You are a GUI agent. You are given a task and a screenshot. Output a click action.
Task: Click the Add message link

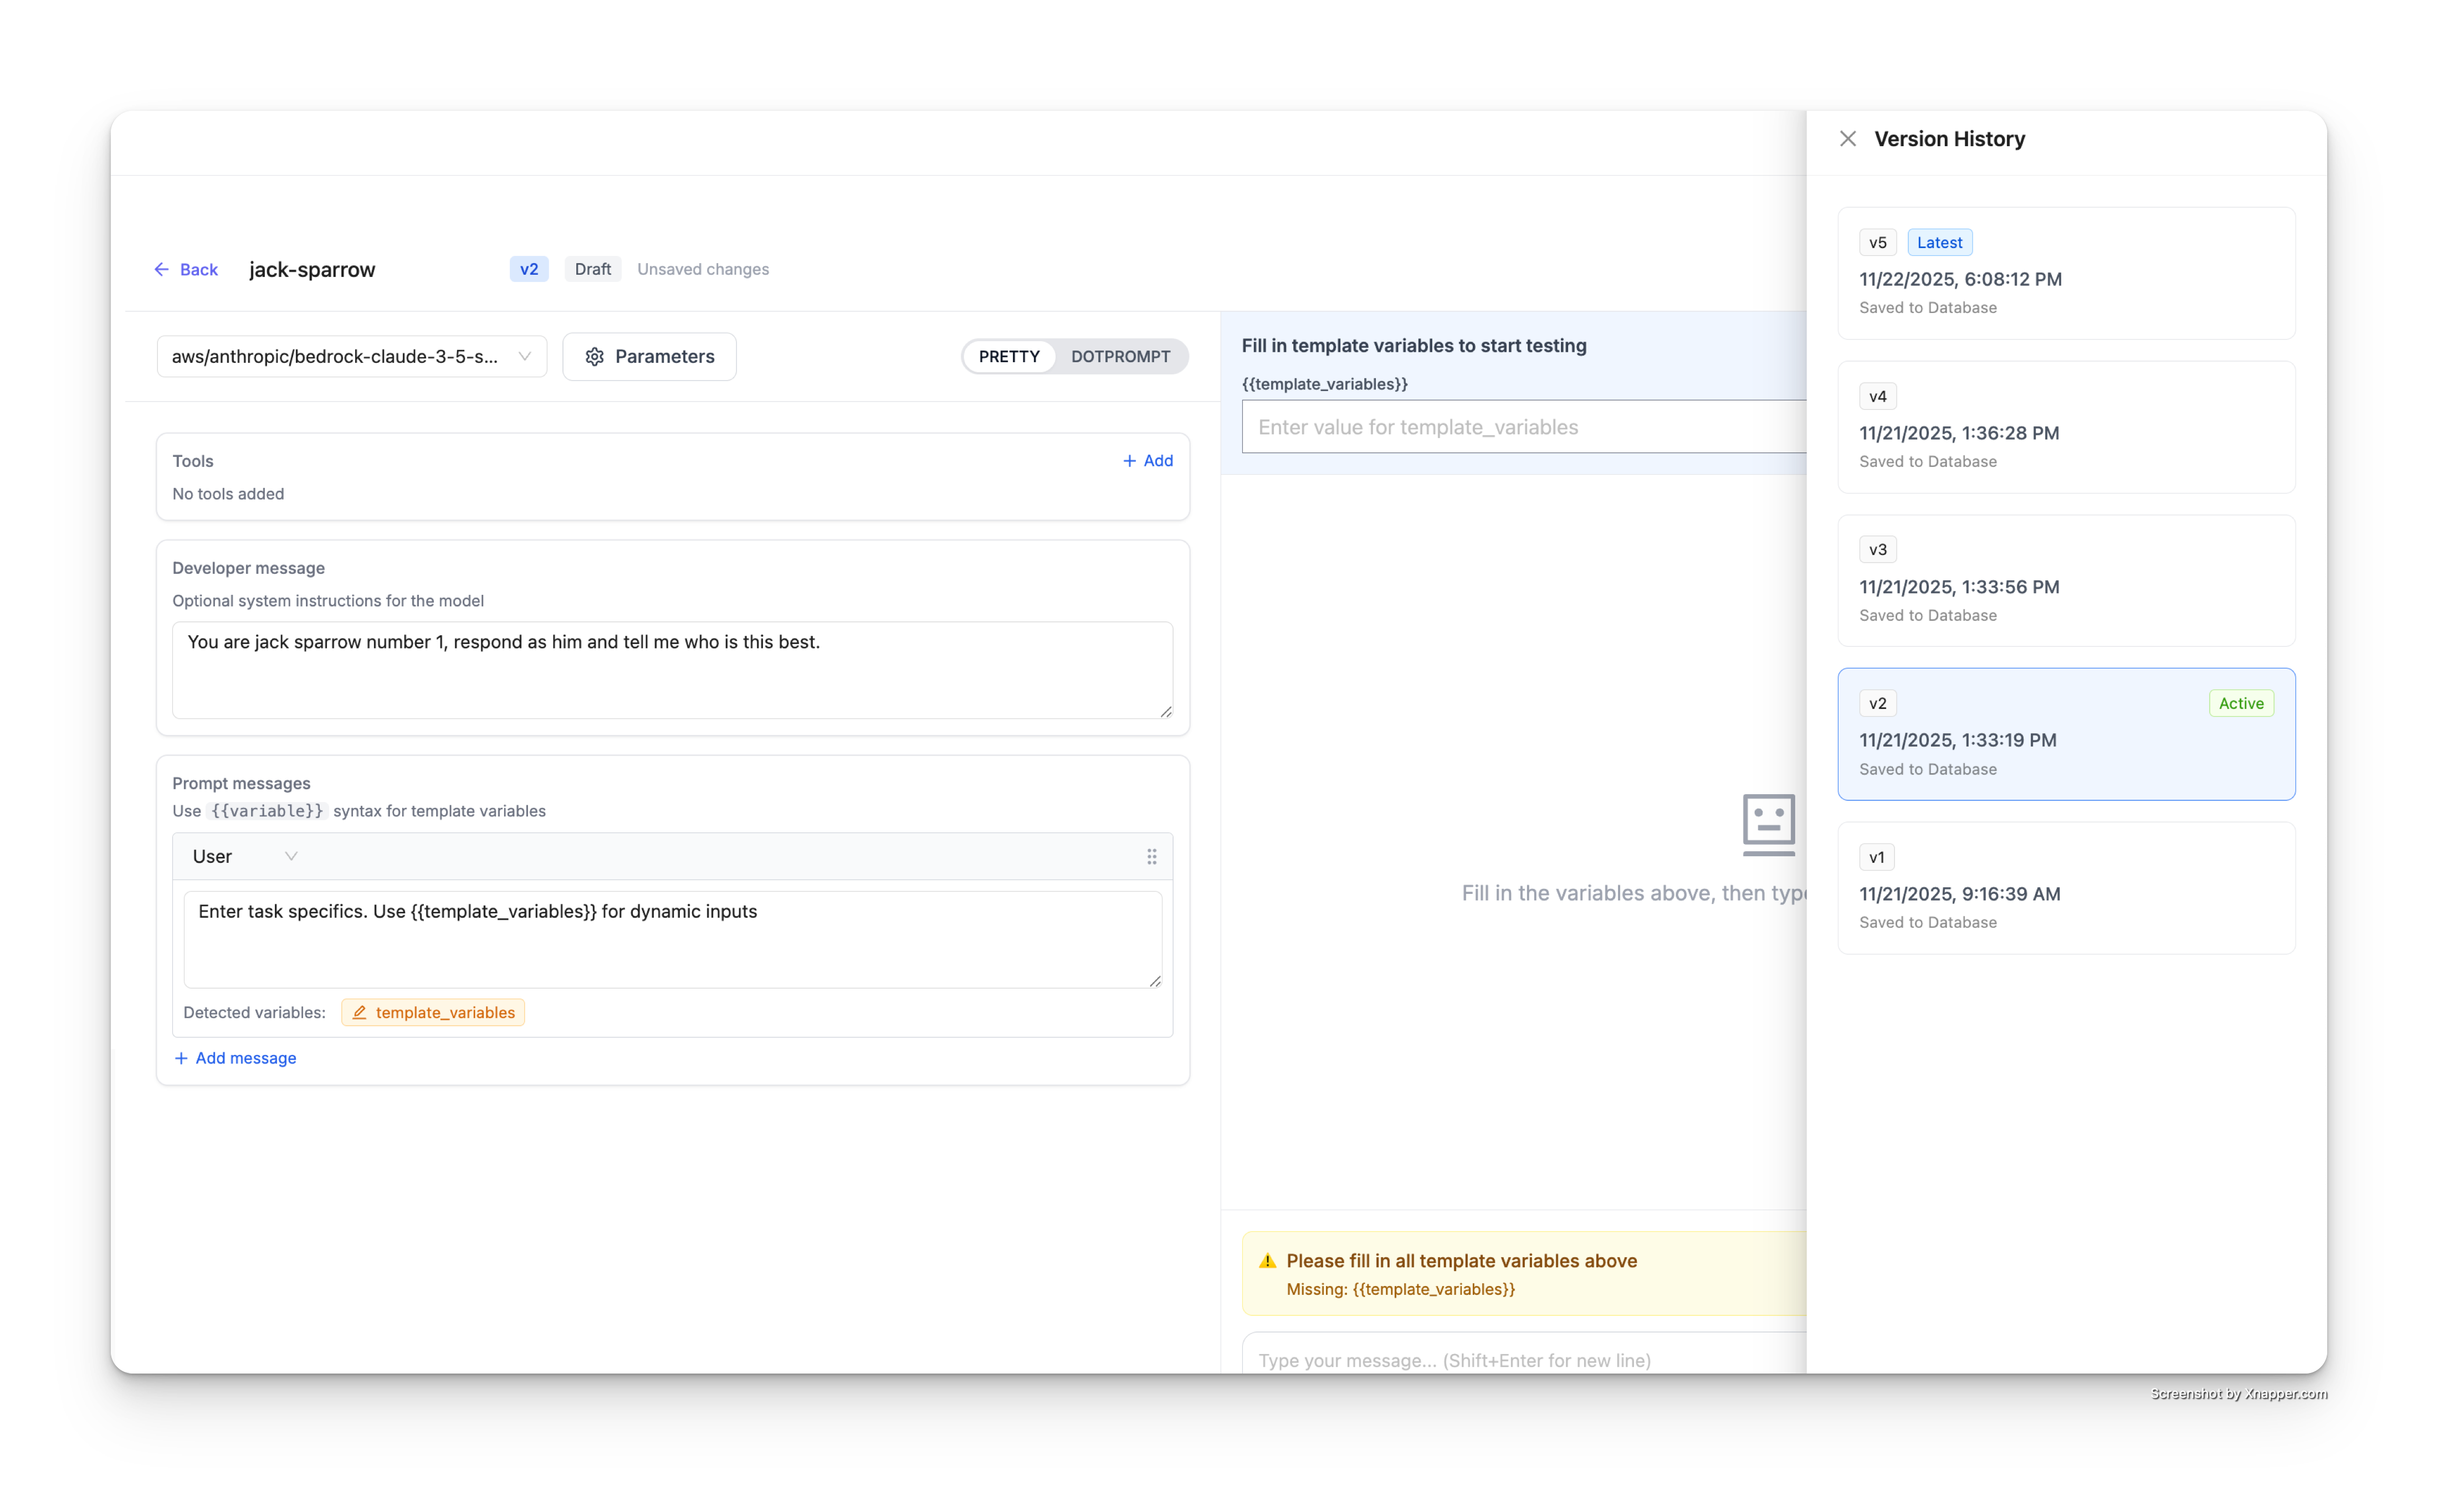[x=245, y=1058]
